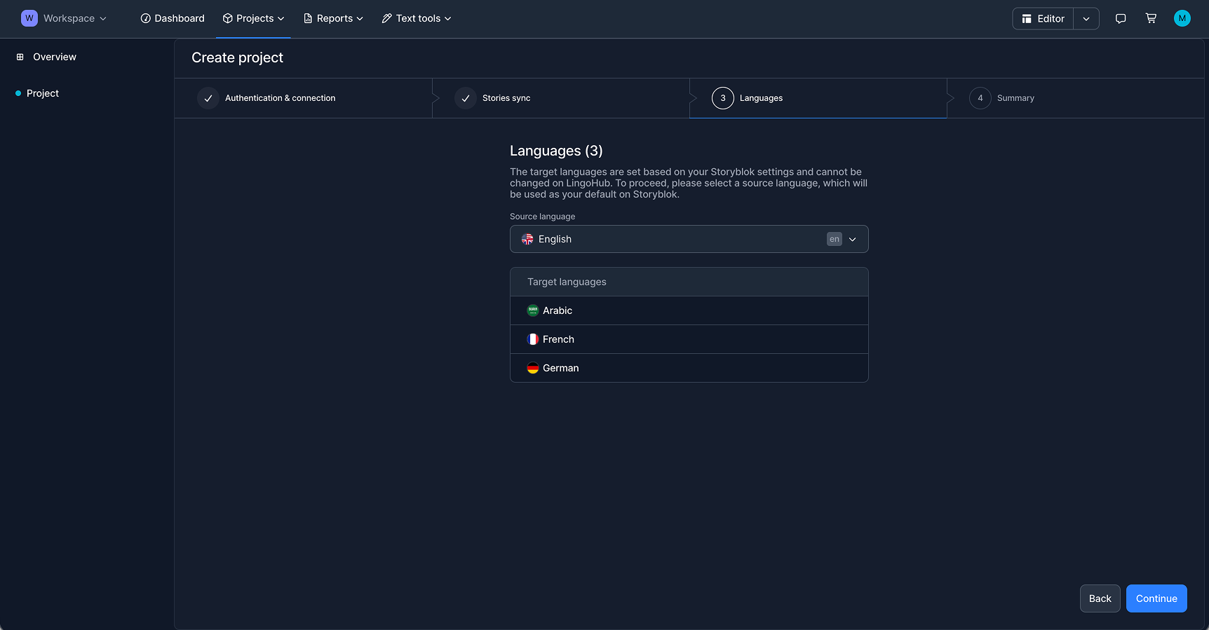Select Project in the sidebar
1209x630 pixels.
tap(43, 93)
